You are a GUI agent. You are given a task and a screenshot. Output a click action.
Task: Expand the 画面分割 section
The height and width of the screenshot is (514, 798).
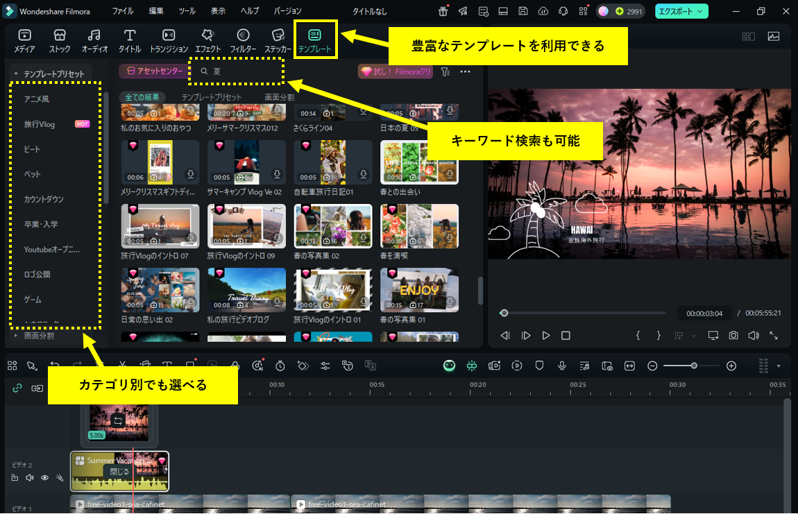16,335
